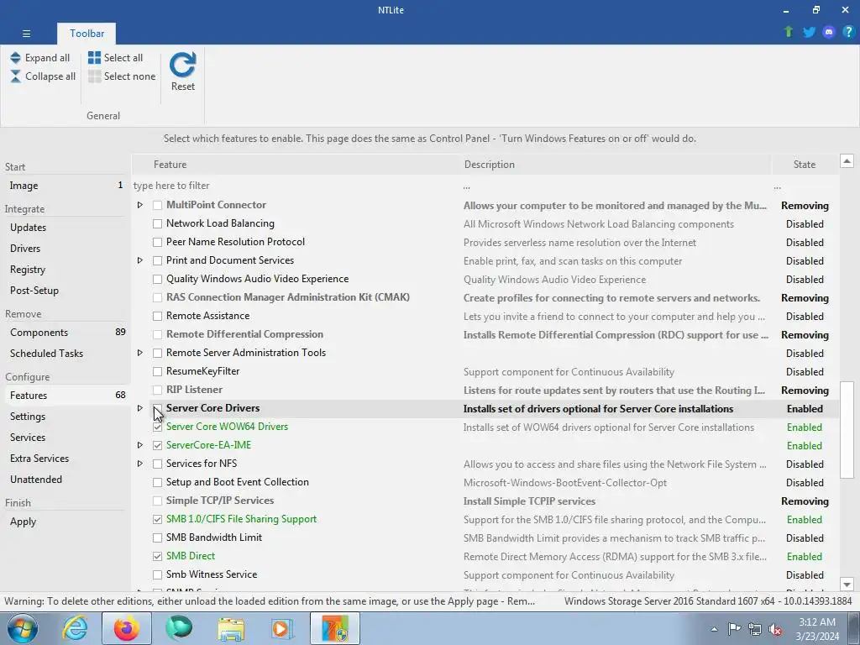
Task: Check the SMB Bandwidth Limit checkbox
Action: tap(157, 538)
